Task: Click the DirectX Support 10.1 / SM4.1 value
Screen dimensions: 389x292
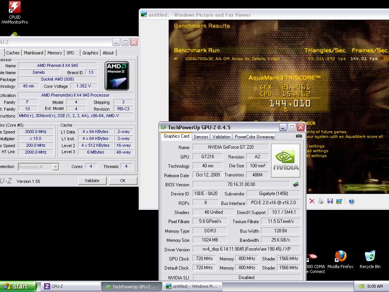Action: coord(284,212)
